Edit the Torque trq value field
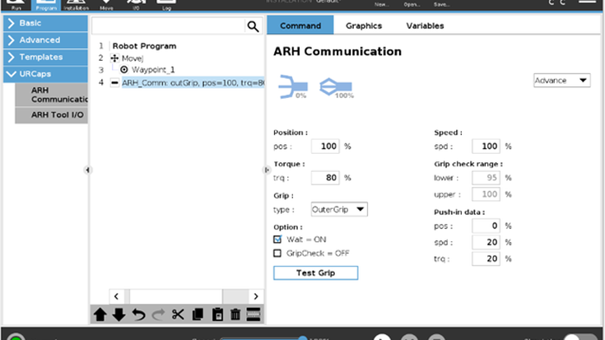The height and width of the screenshot is (340, 605). [x=325, y=178]
